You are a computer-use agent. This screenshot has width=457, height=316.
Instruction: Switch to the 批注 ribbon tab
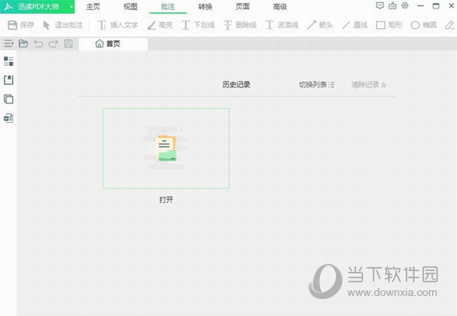tap(168, 6)
